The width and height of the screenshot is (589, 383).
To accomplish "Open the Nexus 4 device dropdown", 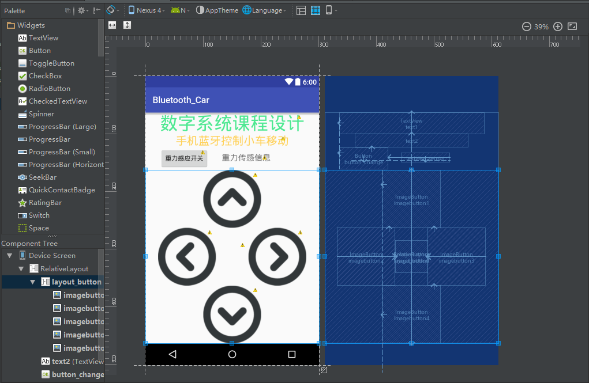I will [x=147, y=10].
